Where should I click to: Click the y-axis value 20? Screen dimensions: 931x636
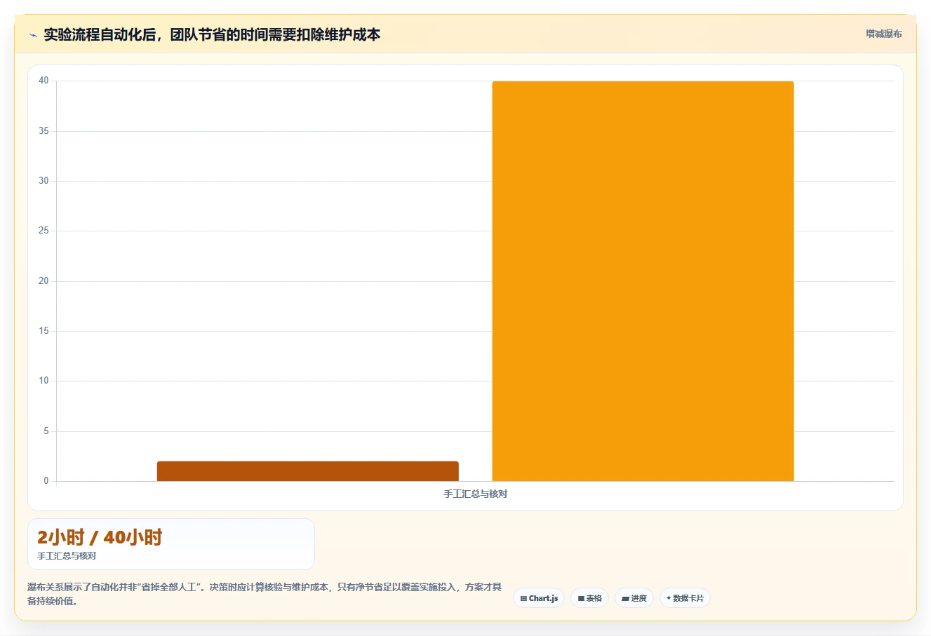(43, 280)
